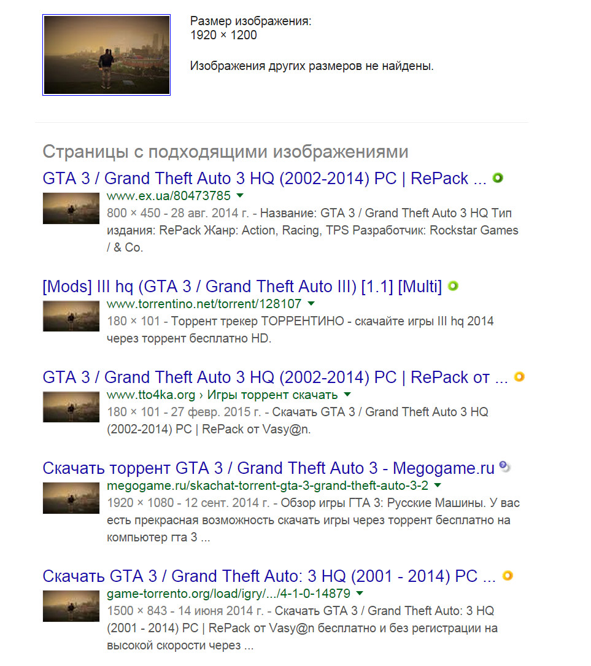The height and width of the screenshot is (666, 591).
Task: Click the game-torrento.org/load/igry URL text
Action: (228, 594)
